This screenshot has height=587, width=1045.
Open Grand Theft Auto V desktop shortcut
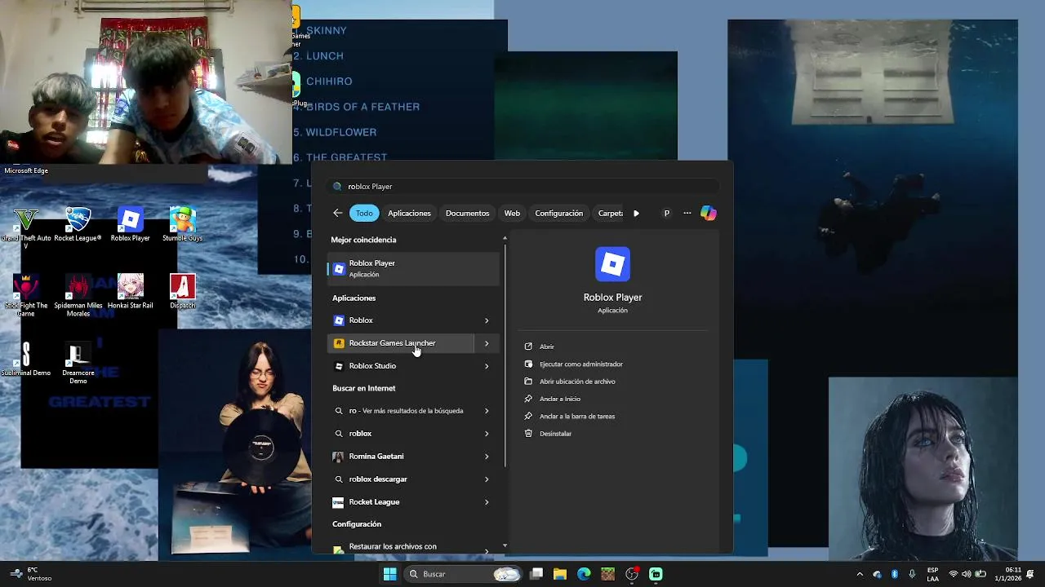[x=26, y=226]
